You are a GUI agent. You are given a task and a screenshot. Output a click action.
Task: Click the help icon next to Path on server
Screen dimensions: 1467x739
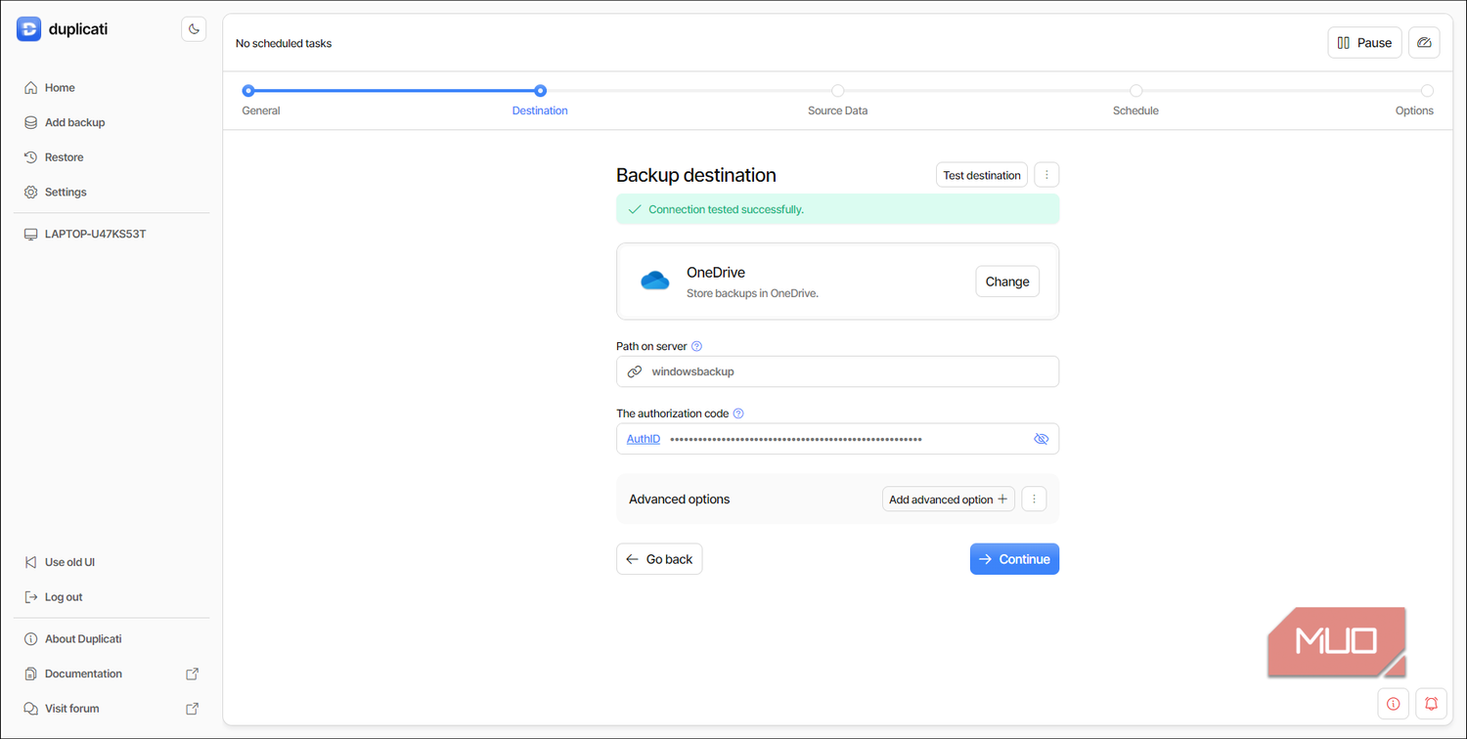pos(696,347)
